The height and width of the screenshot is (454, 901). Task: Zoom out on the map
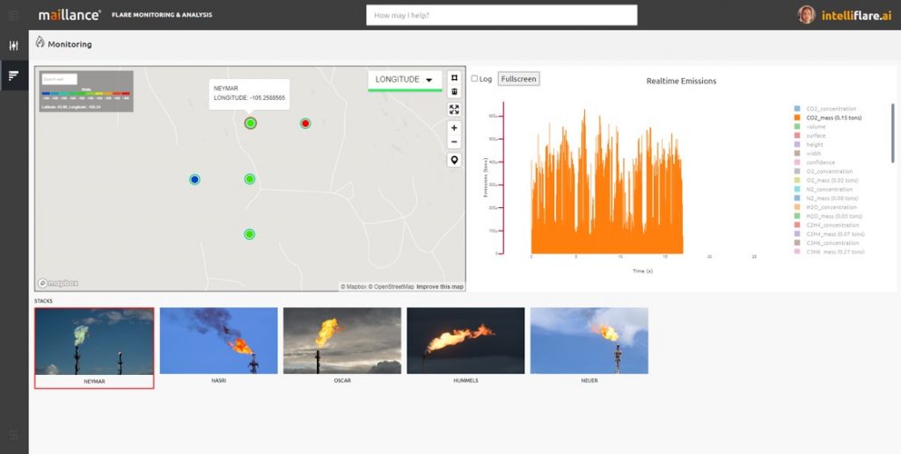click(x=454, y=141)
